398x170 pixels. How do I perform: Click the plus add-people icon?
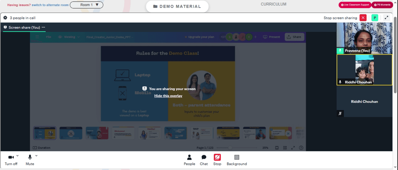click(256, 37)
